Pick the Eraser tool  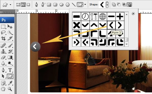[x=3, y=57]
